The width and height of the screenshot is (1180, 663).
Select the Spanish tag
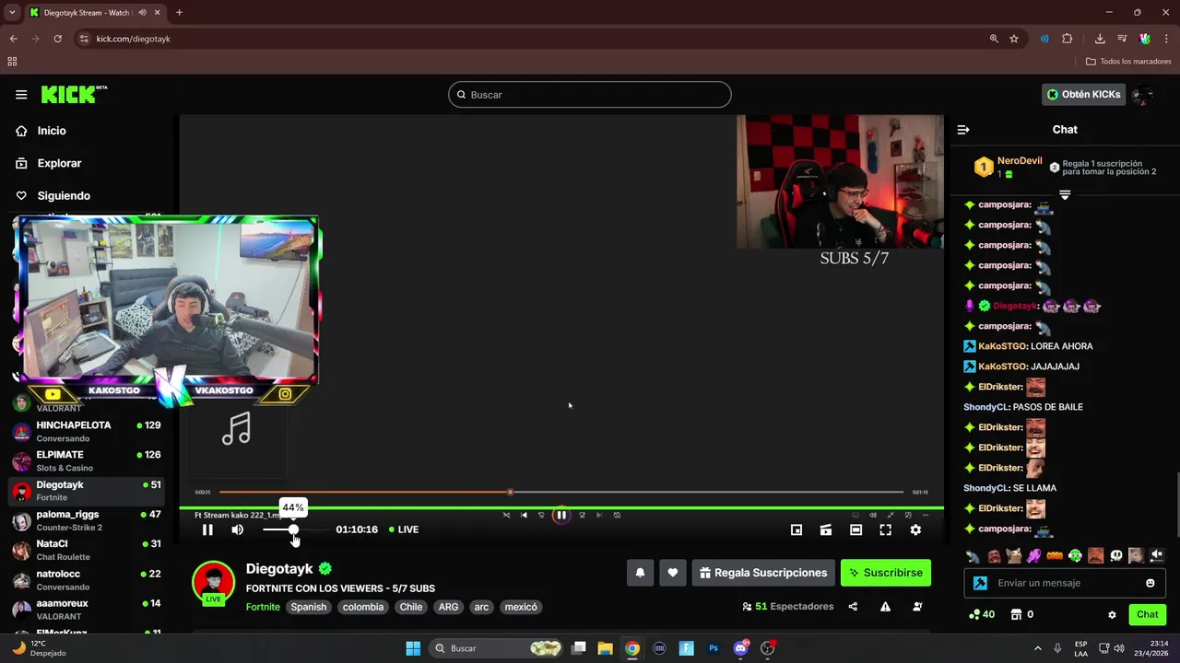[x=309, y=607]
